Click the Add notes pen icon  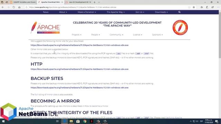tap(207, 7)
